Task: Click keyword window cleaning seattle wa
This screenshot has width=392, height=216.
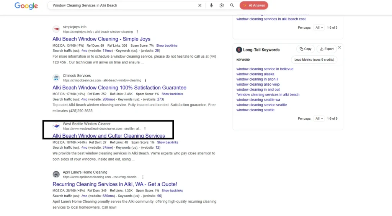Action: pos(258,100)
